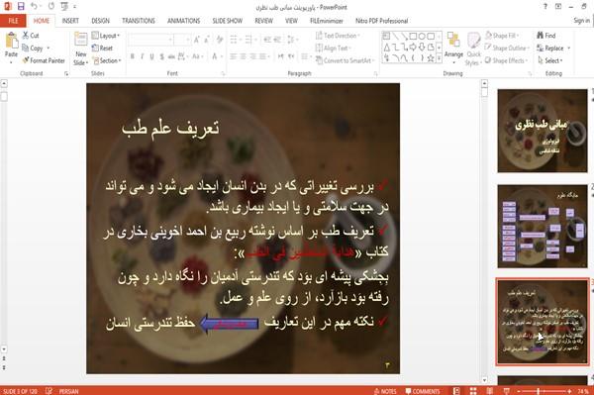The width and height of the screenshot is (594, 395).
Task: Open the Shape Fill dropdown
Action: point(502,36)
